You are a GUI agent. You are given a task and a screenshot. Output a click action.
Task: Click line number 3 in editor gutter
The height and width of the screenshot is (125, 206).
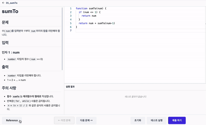71,16
